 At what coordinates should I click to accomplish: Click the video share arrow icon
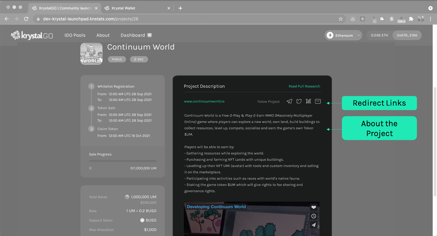pyautogui.click(x=314, y=225)
